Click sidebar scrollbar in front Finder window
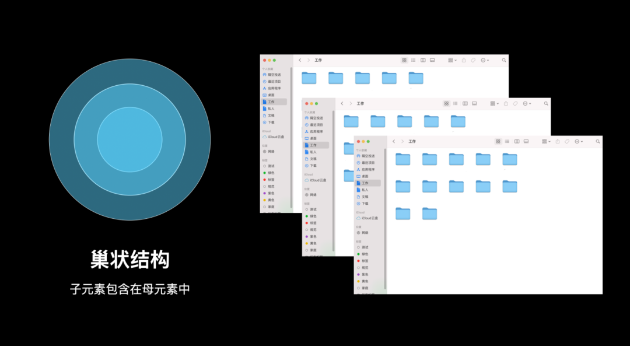This screenshot has width=630, height=346. click(x=385, y=219)
